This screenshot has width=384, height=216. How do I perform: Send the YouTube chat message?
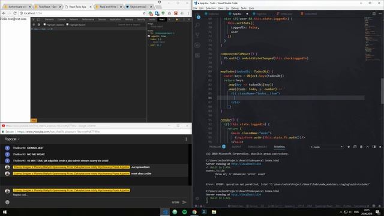tap(184, 202)
